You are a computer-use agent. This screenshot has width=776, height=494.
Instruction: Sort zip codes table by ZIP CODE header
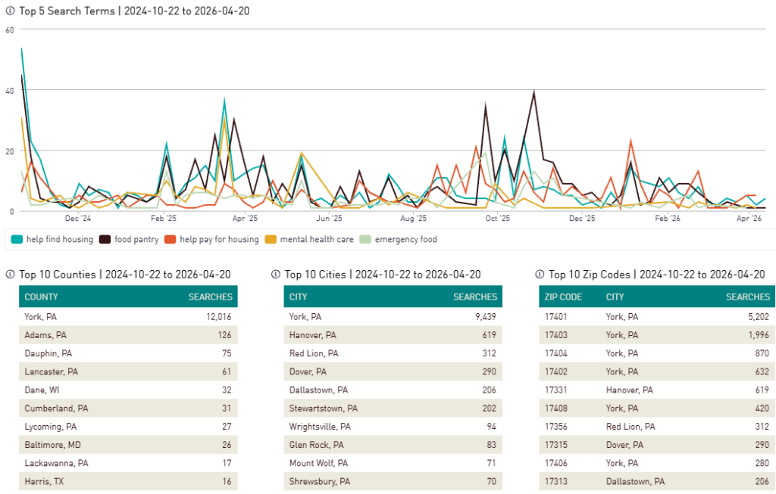pyautogui.click(x=563, y=297)
